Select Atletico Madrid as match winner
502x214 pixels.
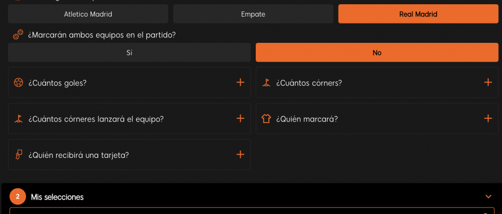88,14
